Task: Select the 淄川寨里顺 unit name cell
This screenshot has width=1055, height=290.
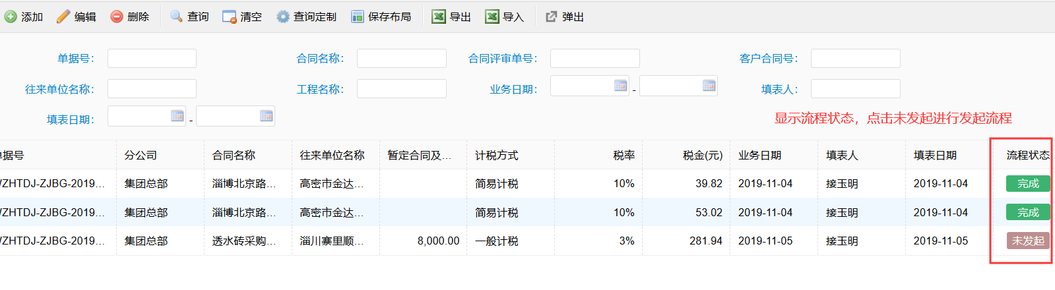Action: click(x=336, y=241)
